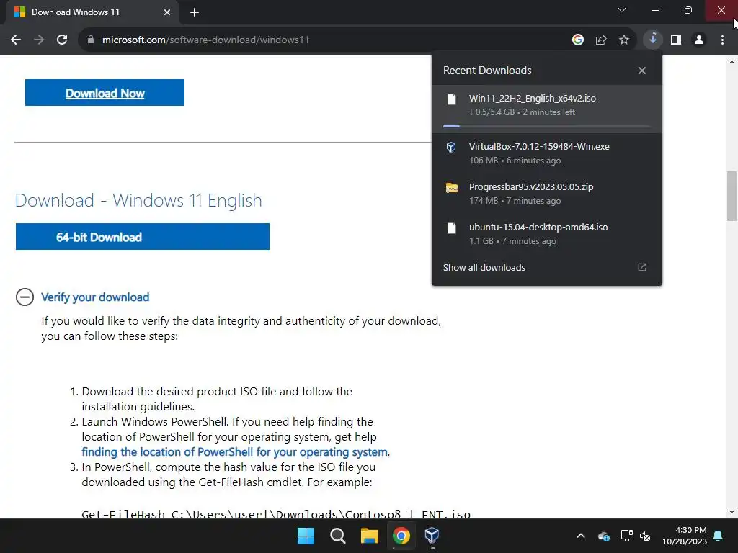The width and height of the screenshot is (738, 553).
Task: Open Chrome's three-dot menu
Action: [x=722, y=40]
